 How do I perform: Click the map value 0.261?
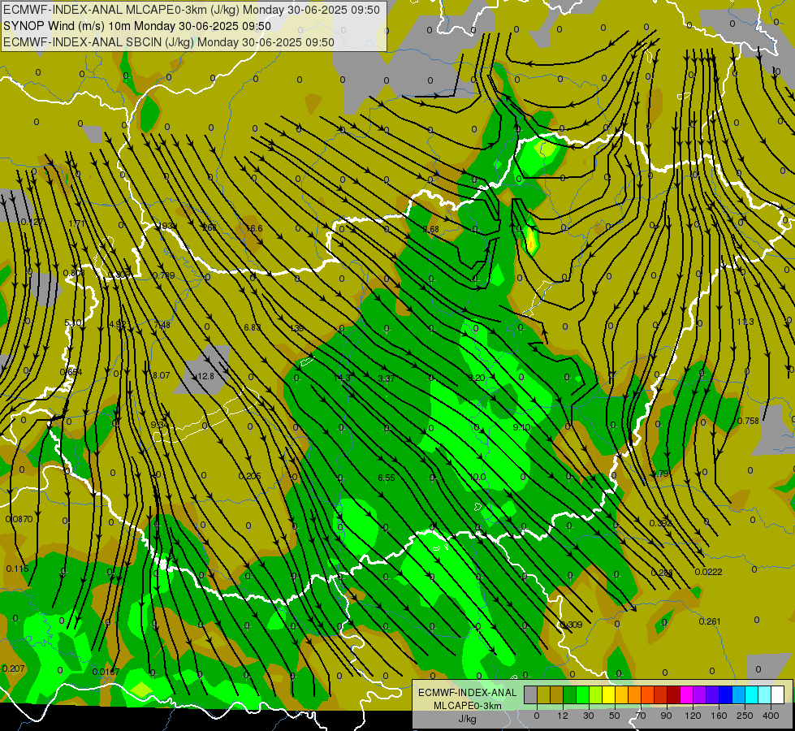709,621
